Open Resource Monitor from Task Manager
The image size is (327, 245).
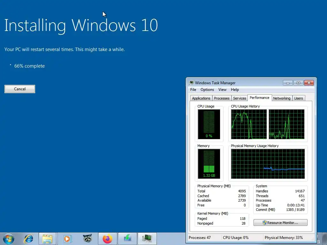point(280,222)
